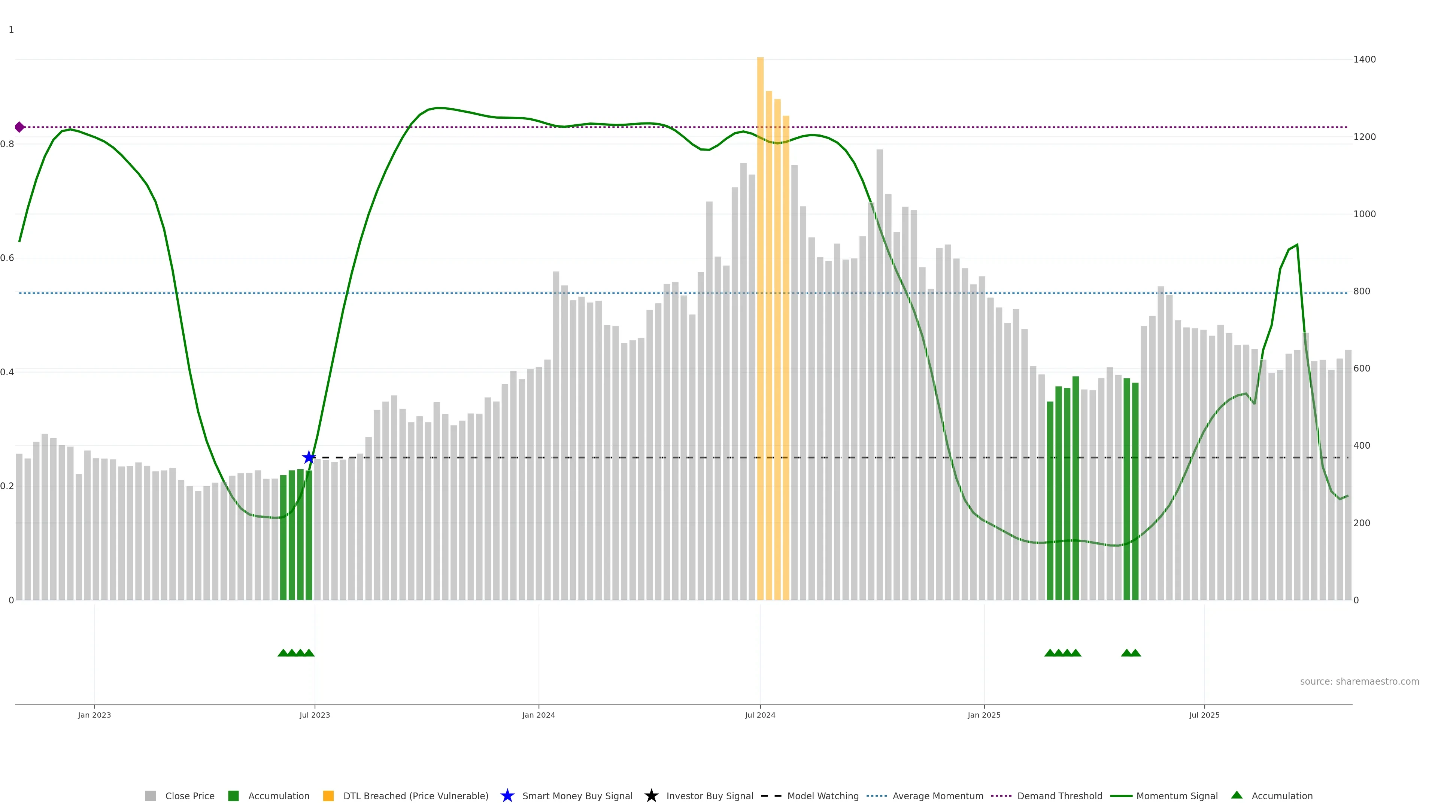Click the gray Close Price legend swatch
The width and height of the screenshot is (1438, 809).
coord(150,796)
